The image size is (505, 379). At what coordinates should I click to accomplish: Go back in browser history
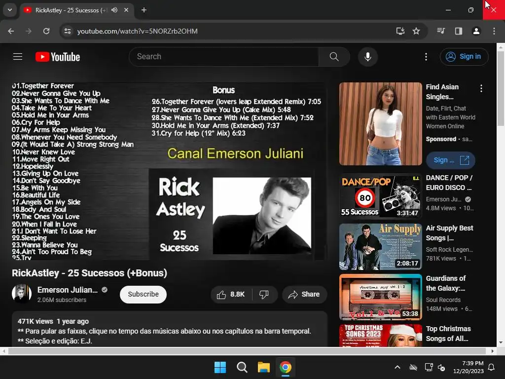(x=11, y=31)
